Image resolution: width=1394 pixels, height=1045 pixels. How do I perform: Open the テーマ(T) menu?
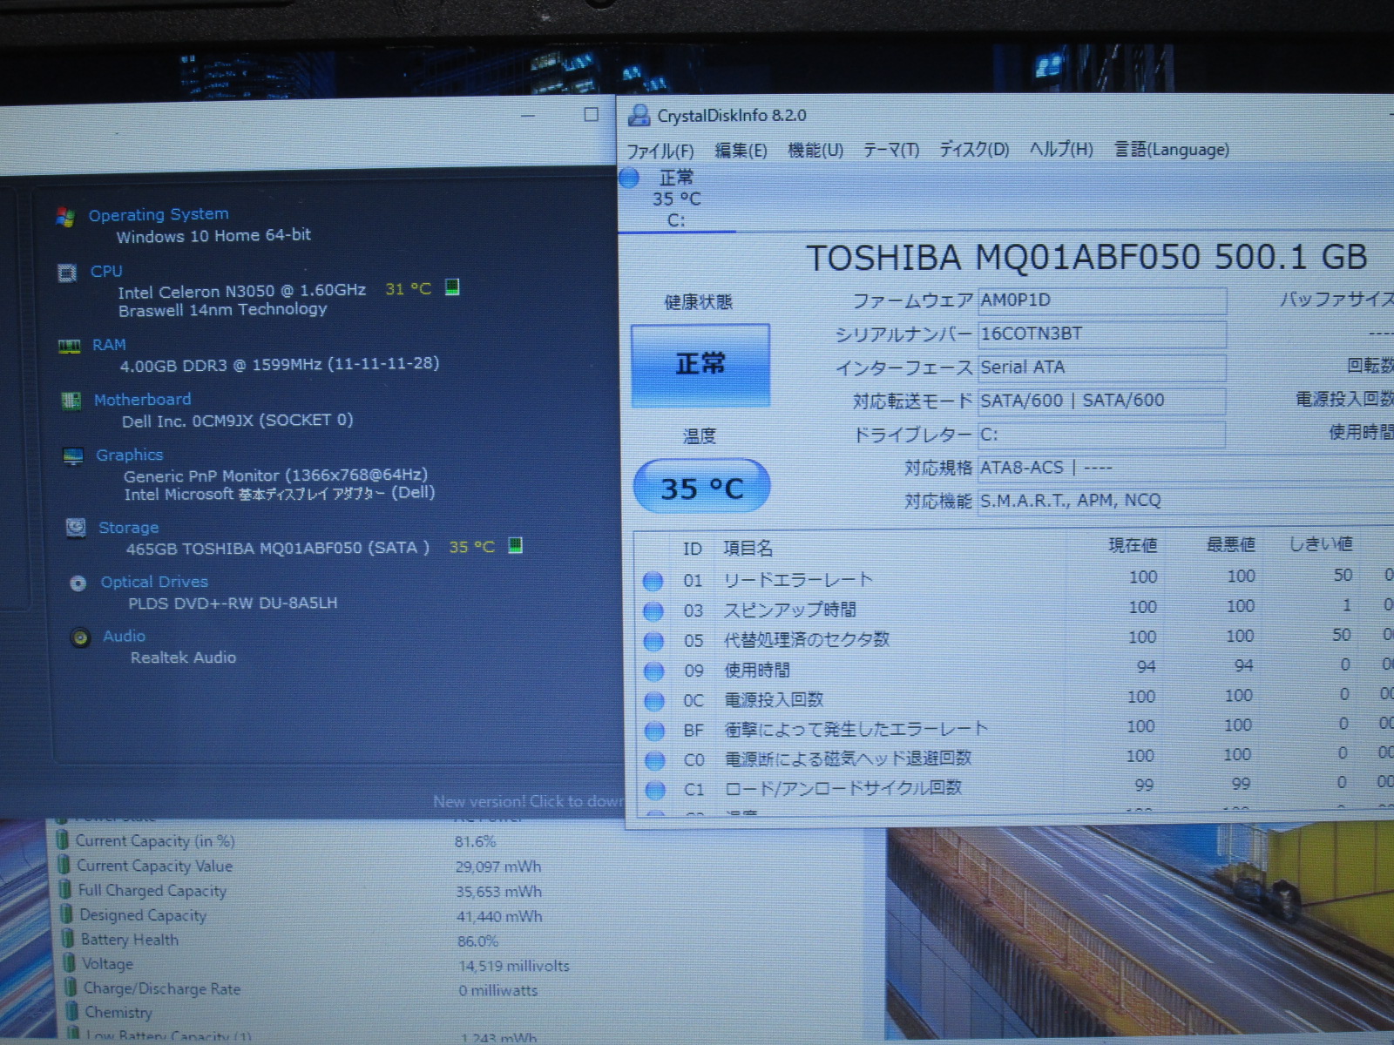[x=891, y=150]
